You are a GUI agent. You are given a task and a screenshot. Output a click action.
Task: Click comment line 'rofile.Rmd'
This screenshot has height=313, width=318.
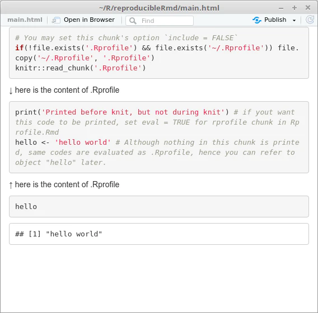coord(37,132)
